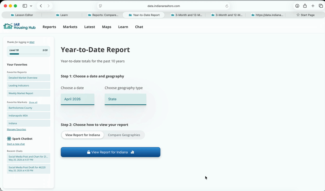Viewport: 325px width, 191px height.
Task: Select Compare Geographies toggle option
Action: (x=124, y=135)
